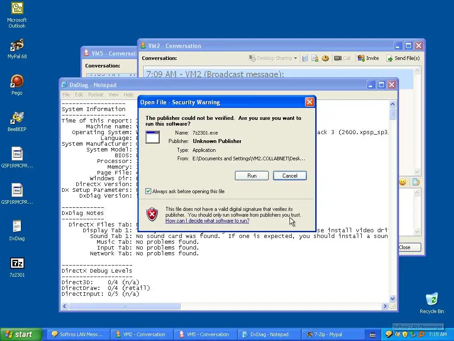Click the Safely Remove Hardware tray icon

(x=413, y=334)
